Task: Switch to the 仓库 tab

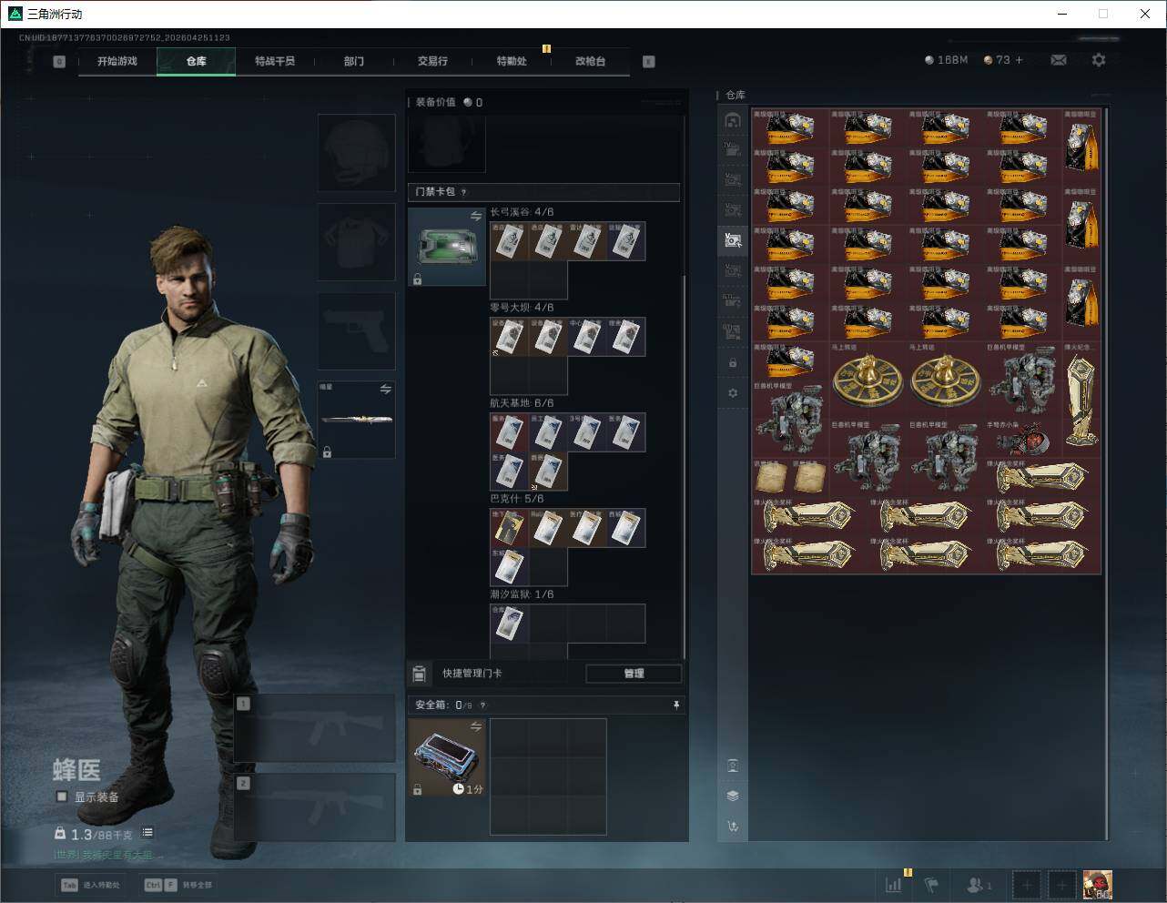Action: pyautogui.click(x=197, y=61)
